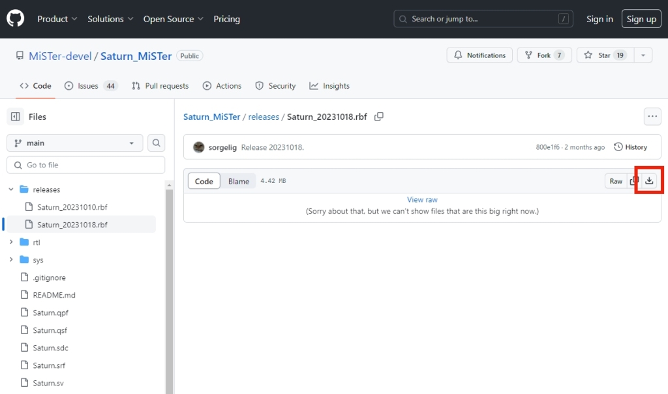Screen dimensions: 668x394
Task: Select the Code view toggle
Action: pos(204,181)
